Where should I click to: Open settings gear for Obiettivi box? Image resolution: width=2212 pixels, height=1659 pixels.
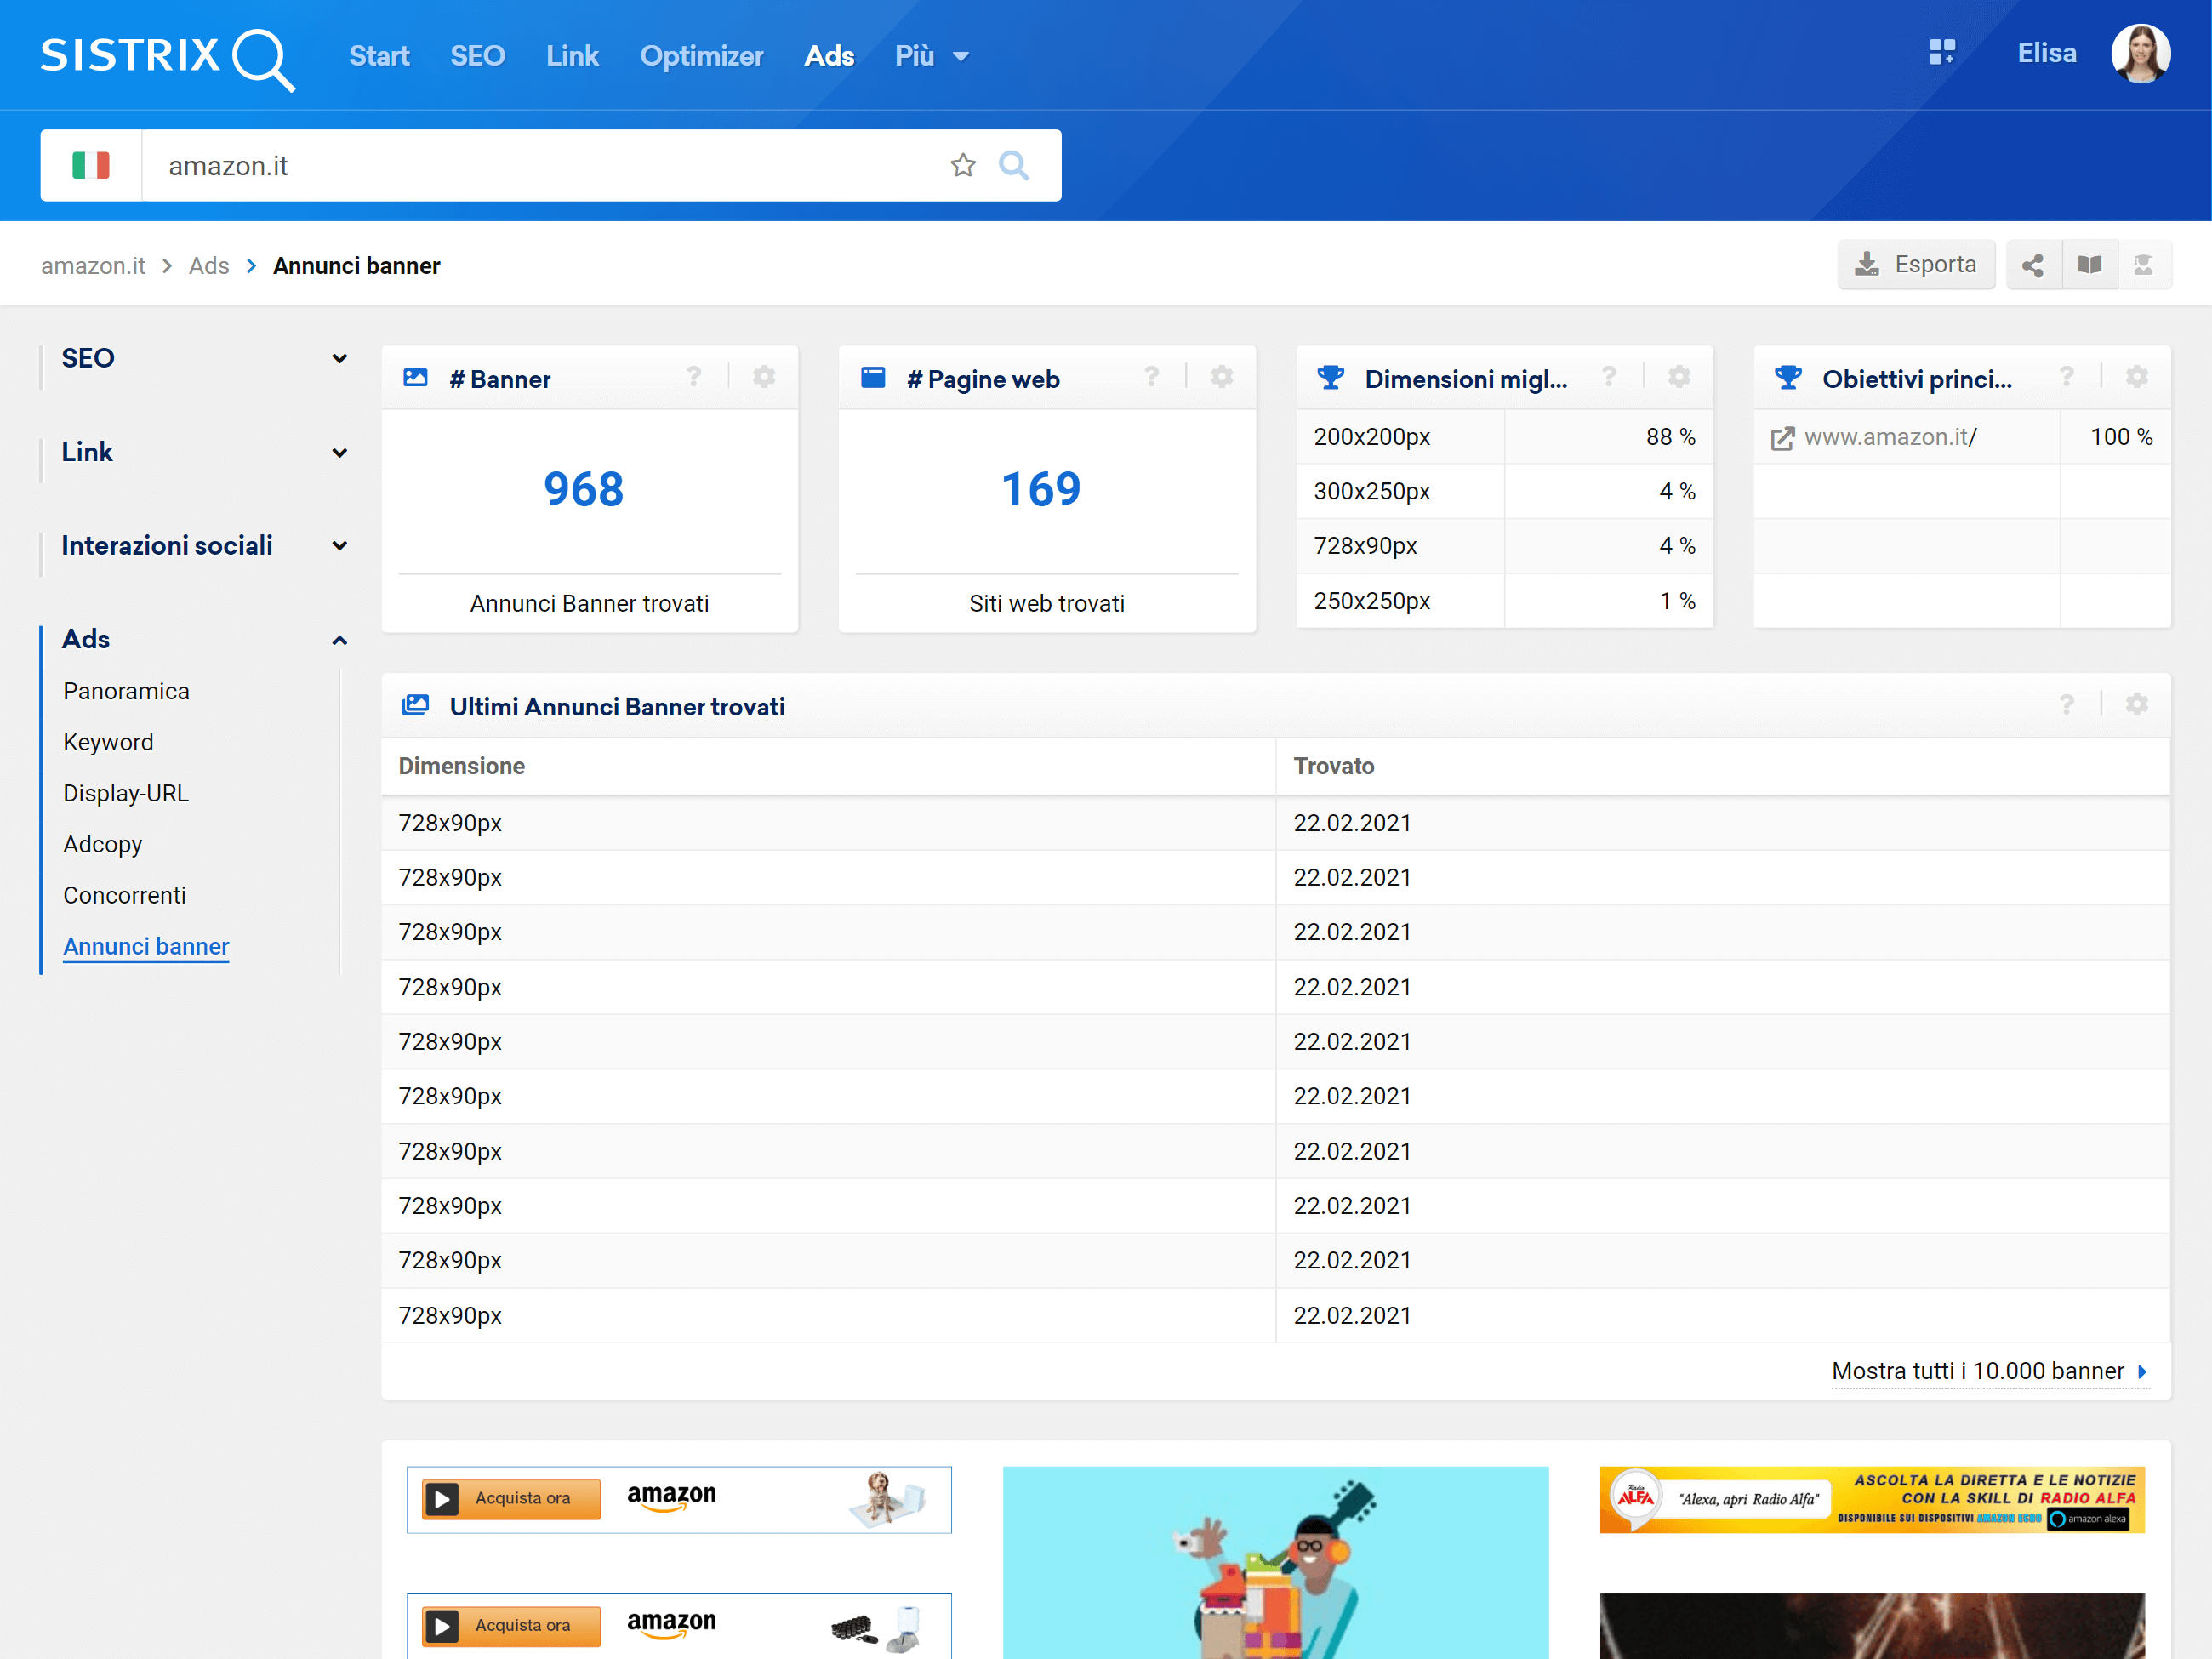(x=2137, y=377)
